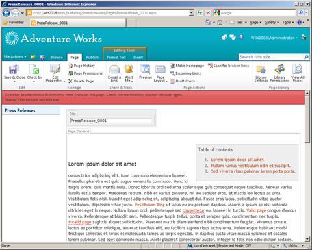Screen dimensions: 312x250
Task: Click the Title input field
Action: (111, 121)
